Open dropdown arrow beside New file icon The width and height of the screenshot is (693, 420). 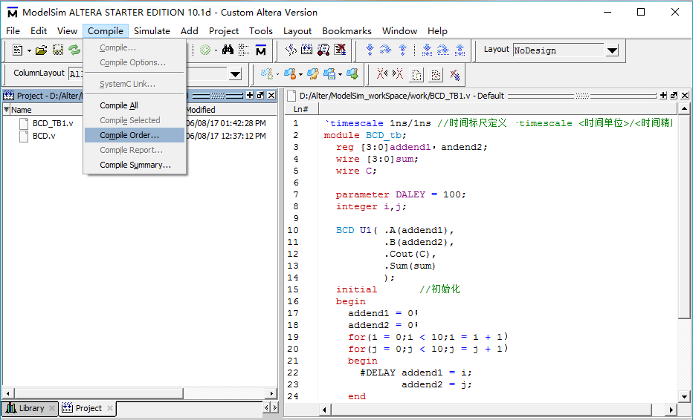(x=29, y=50)
